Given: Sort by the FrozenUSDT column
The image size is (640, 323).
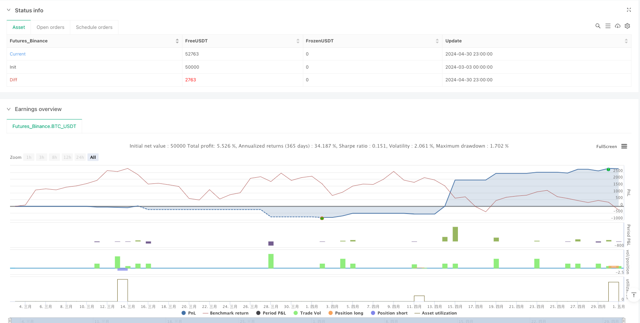Looking at the screenshot, I should click(x=437, y=41).
